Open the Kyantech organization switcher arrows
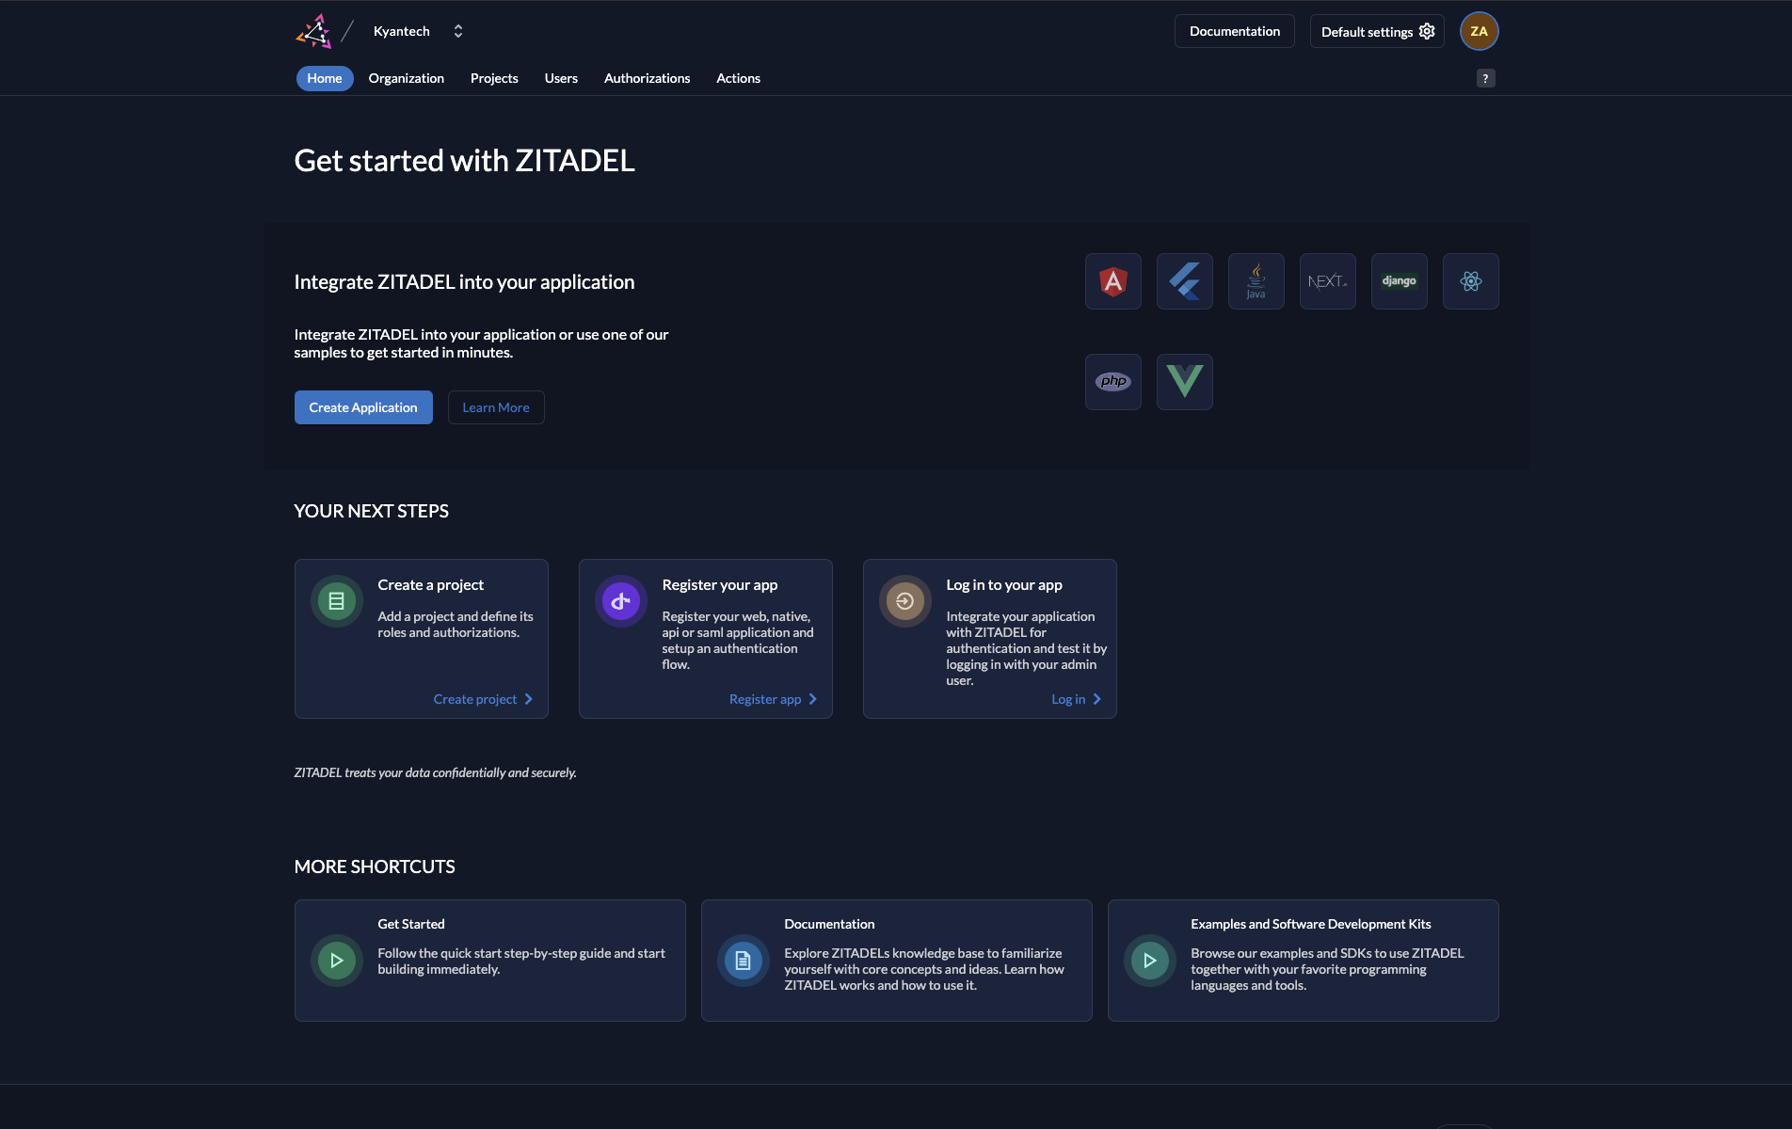 458,31
